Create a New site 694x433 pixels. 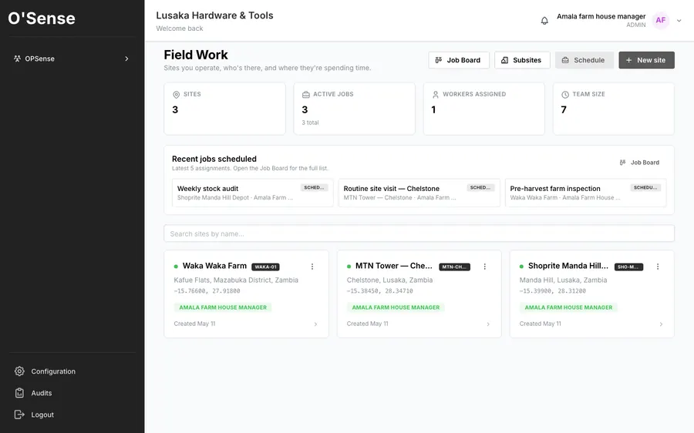click(x=646, y=60)
